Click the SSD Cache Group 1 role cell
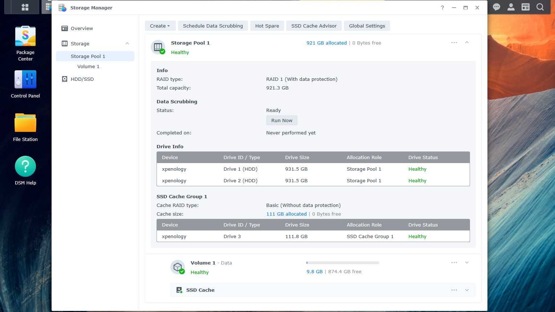Image resolution: width=555 pixels, height=312 pixels. click(x=370, y=236)
